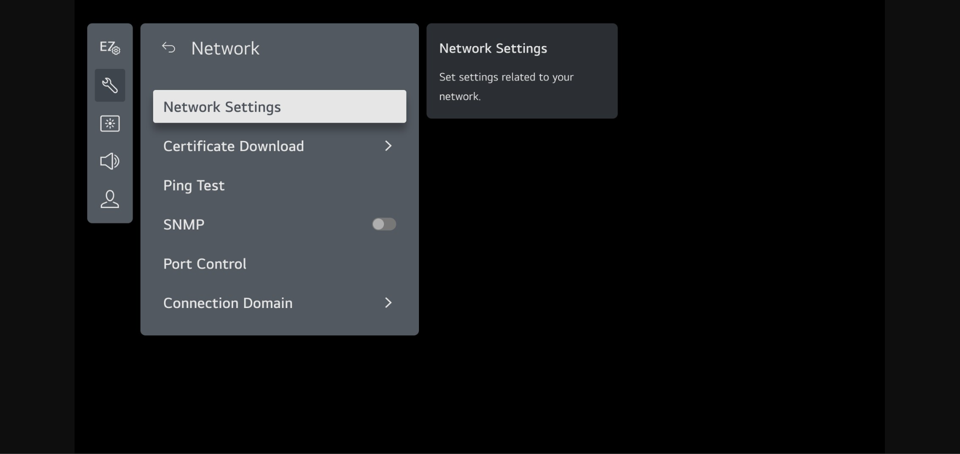Open the Sound speaker icon
The image size is (960, 454).
pyautogui.click(x=110, y=161)
